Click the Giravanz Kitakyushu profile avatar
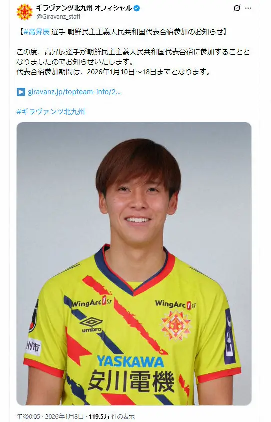Image resolution: width=271 pixels, height=422 pixels. point(24,12)
